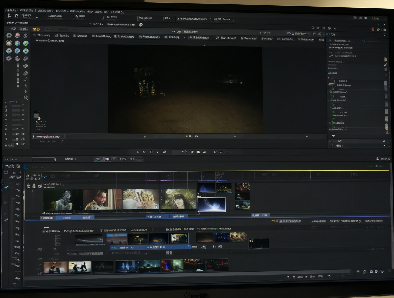Click the pink-text field below the viewer

point(48,136)
